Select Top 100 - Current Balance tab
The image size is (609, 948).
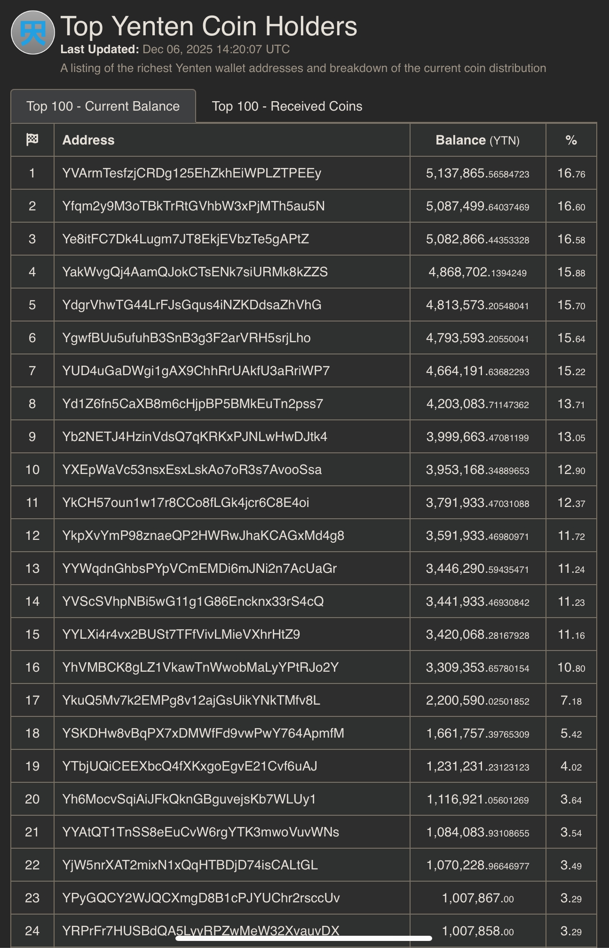[103, 106]
